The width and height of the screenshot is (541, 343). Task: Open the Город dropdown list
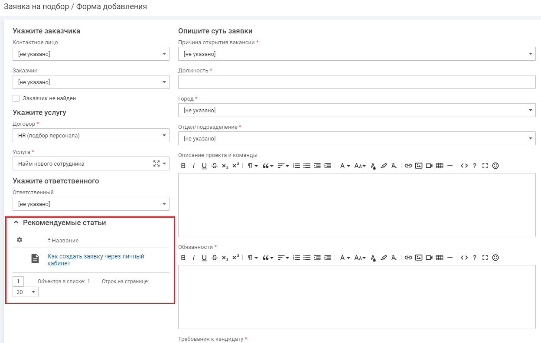(356, 110)
